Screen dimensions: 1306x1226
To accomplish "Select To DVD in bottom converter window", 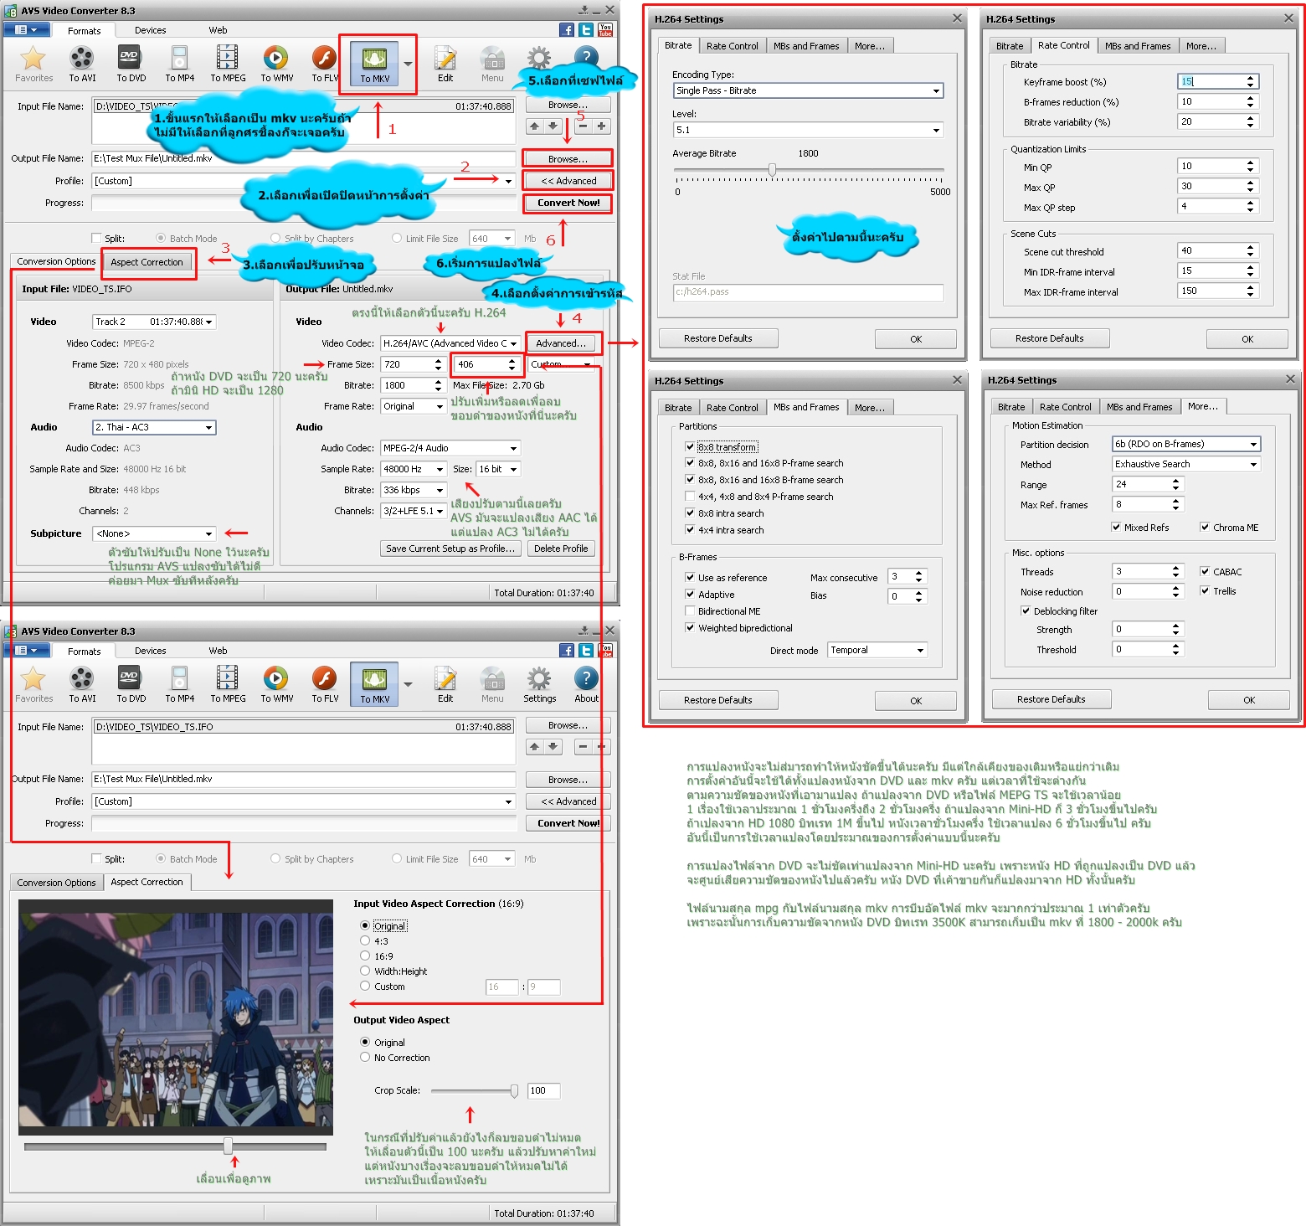I will click(x=131, y=685).
